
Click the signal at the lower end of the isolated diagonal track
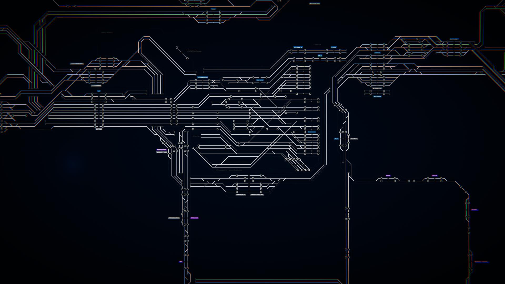[188, 58]
